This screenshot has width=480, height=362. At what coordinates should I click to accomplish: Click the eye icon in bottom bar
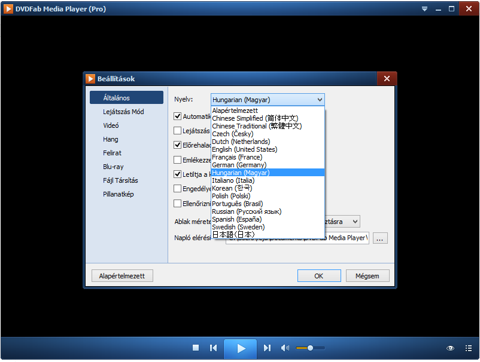point(450,348)
